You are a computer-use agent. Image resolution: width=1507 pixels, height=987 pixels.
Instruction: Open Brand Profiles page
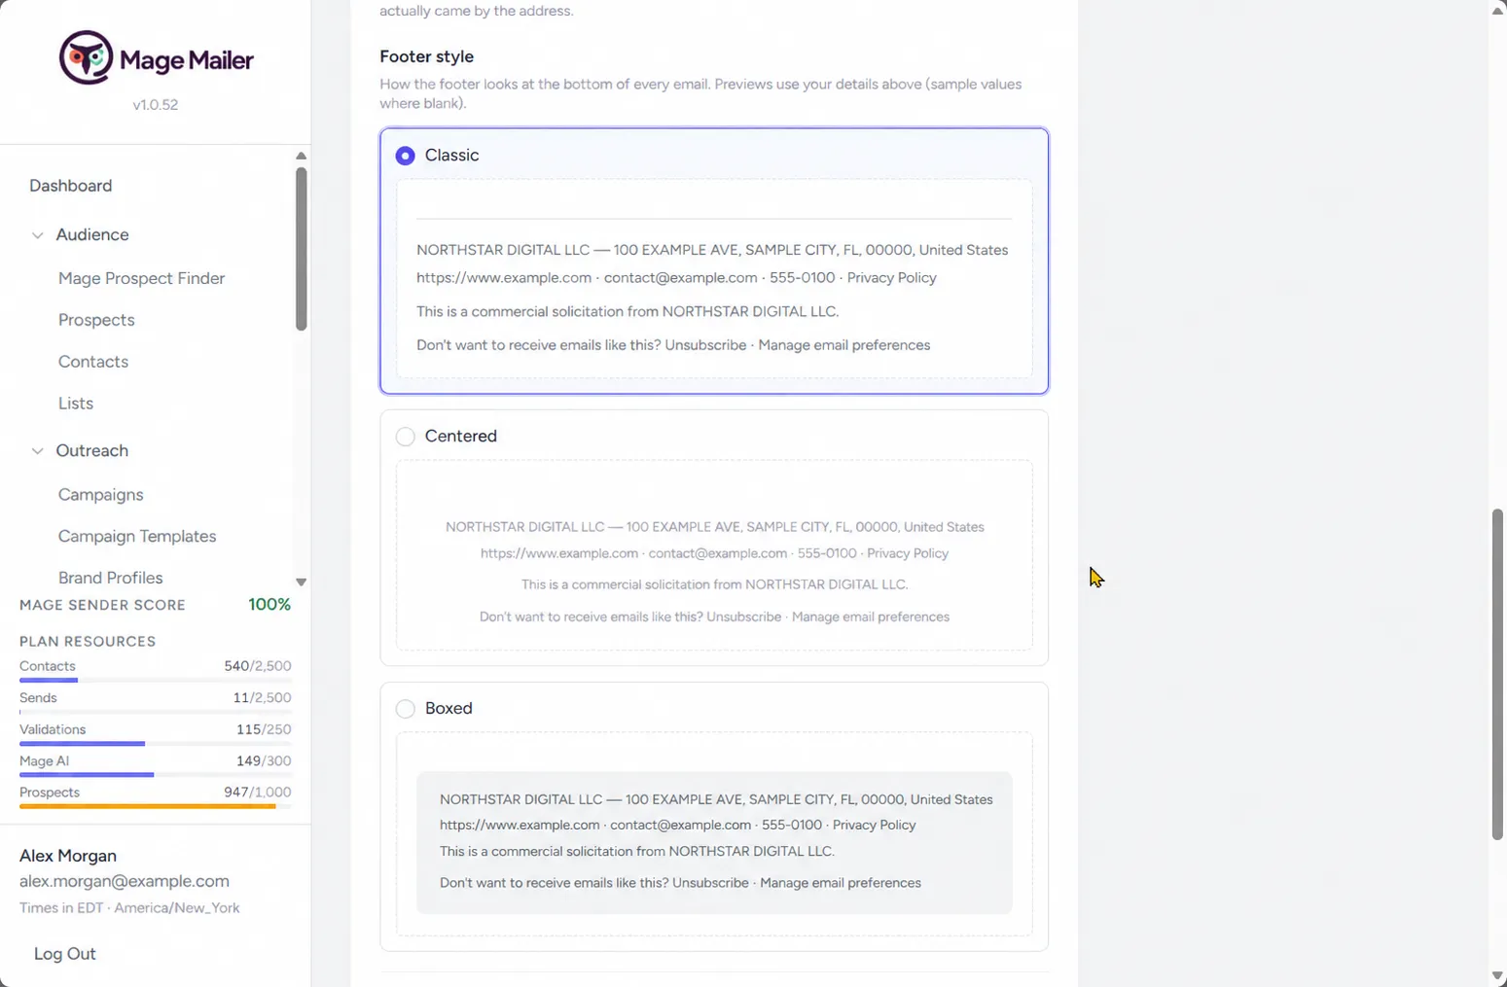[x=110, y=578]
